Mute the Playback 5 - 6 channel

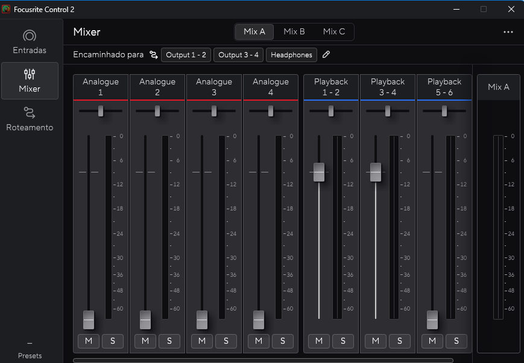(432, 341)
